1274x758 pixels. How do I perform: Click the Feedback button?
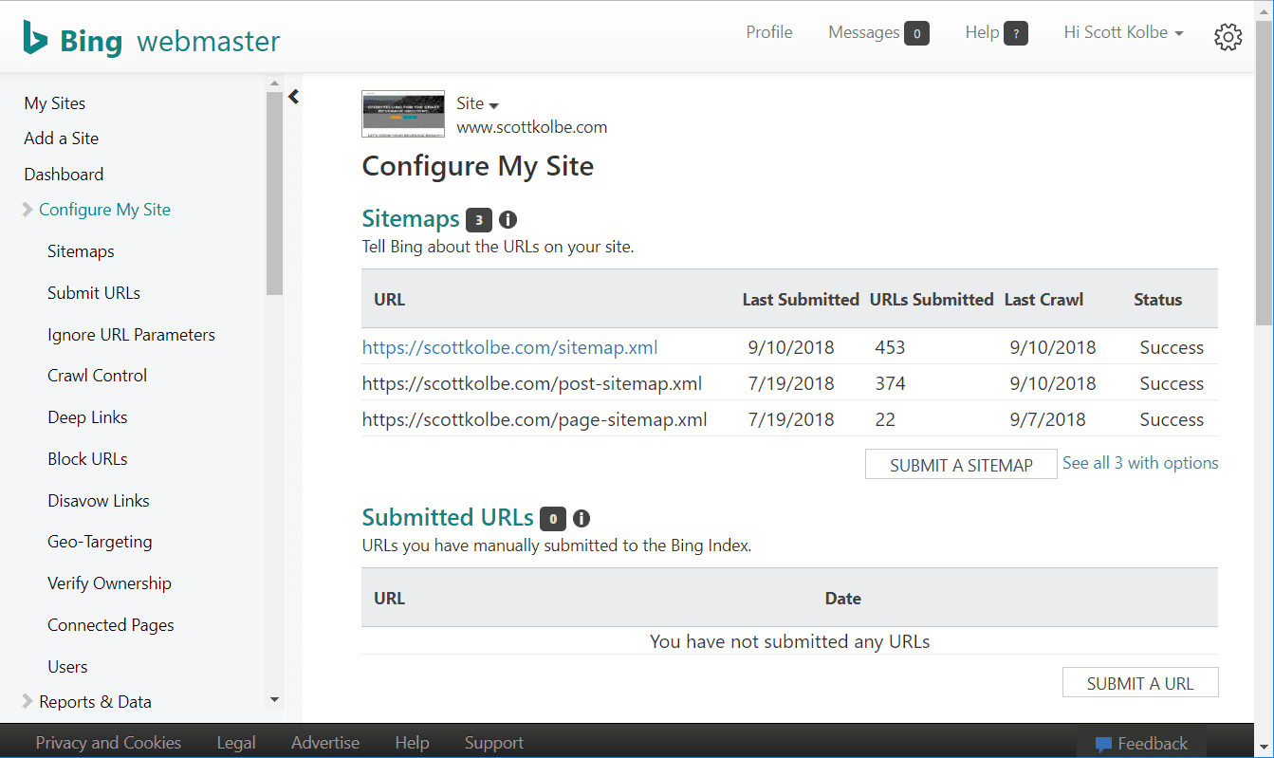click(1141, 744)
